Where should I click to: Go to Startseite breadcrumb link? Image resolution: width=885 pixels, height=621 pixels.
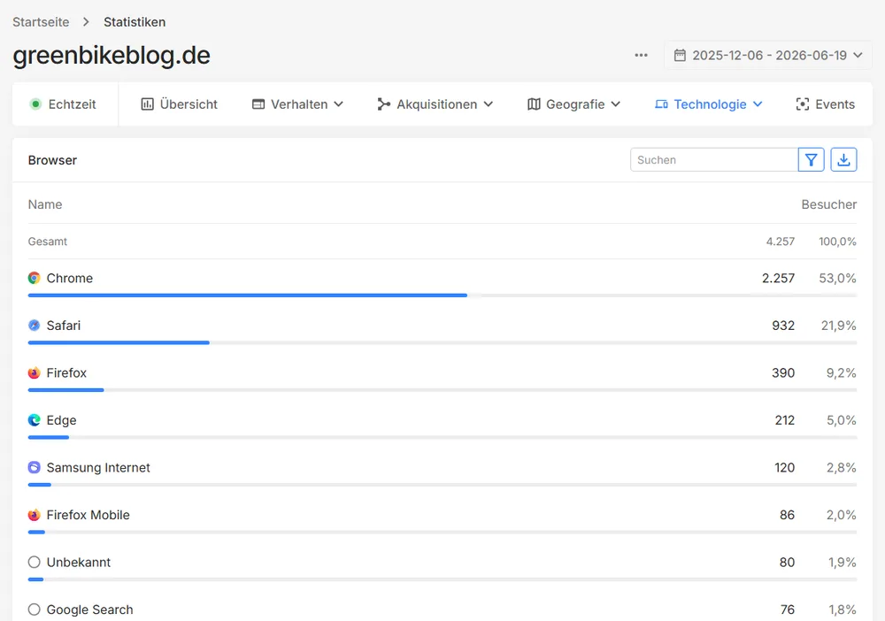(42, 22)
